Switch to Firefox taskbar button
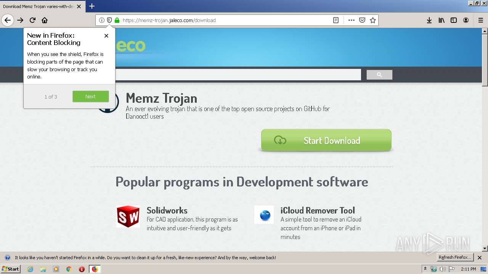The height and width of the screenshot is (274, 488). (95, 269)
